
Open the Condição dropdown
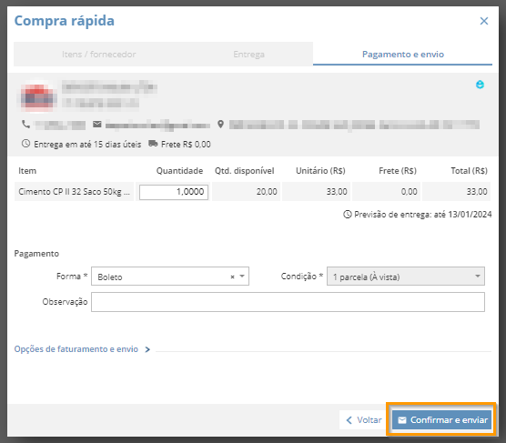tap(406, 277)
